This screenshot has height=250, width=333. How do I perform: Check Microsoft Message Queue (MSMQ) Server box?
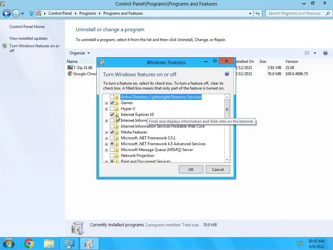(112, 150)
